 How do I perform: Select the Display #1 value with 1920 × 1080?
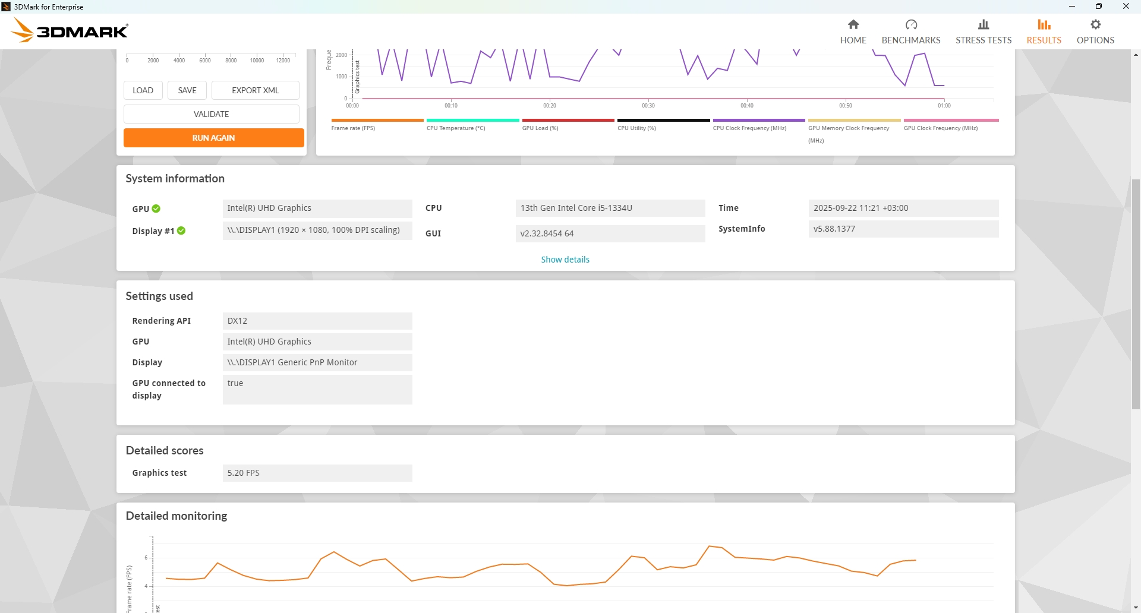(x=317, y=230)
